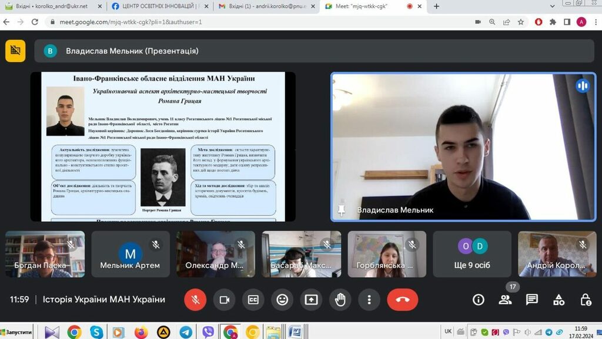This screenshot has height=339, width=602.
Task: Turn on closed captions
Action: click(x=253, y=300)
